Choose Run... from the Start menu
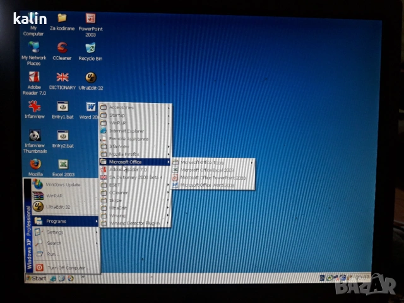 (66, 254)
